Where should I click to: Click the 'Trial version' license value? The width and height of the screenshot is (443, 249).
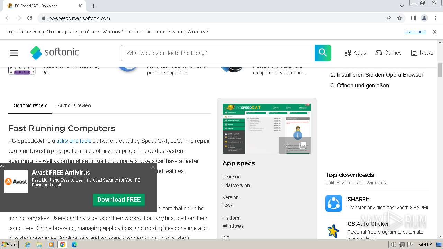click(x=236, y=185)
